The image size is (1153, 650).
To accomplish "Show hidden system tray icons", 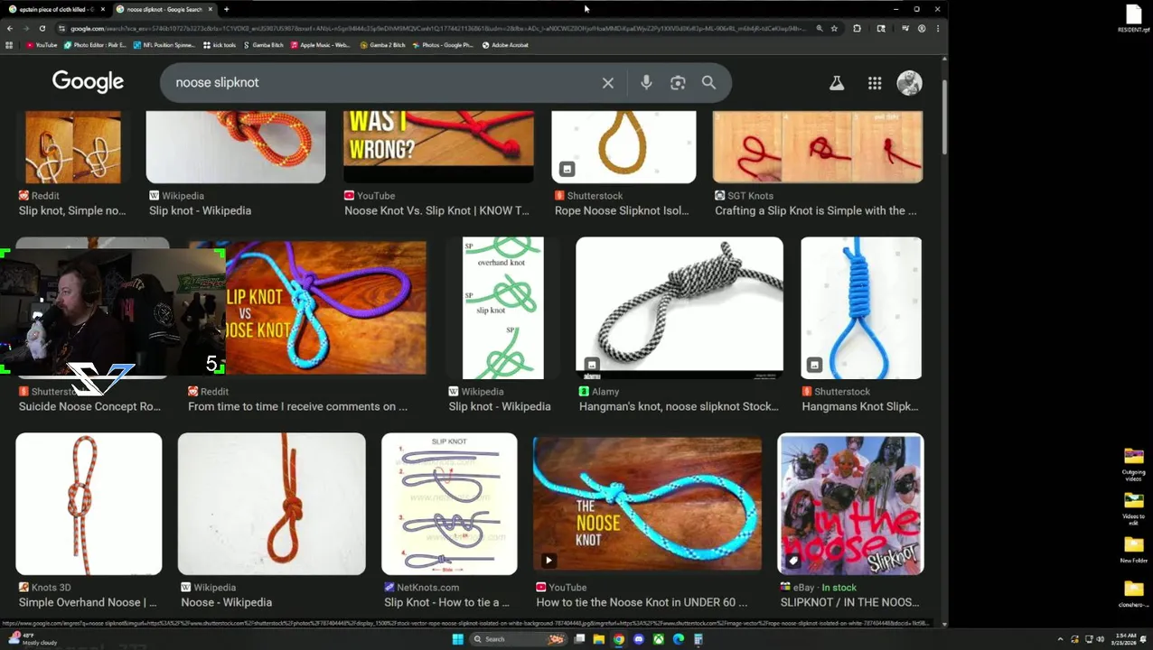I will [x=1061, y=639].
